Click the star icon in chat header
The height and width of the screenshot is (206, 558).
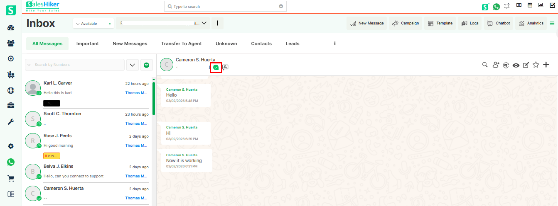pyautogui.click(x=536, y=65)
